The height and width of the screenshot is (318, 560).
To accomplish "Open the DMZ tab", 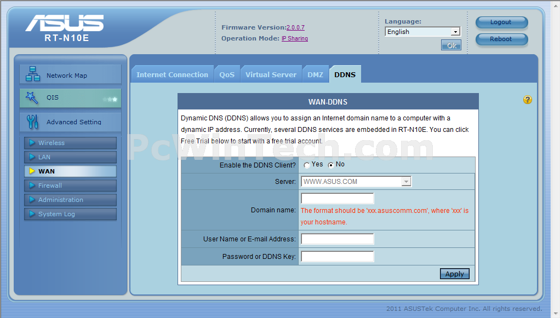I will (316, 74).
